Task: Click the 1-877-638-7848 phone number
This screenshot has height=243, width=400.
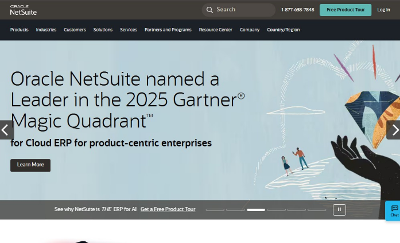Action: (297, 10)
